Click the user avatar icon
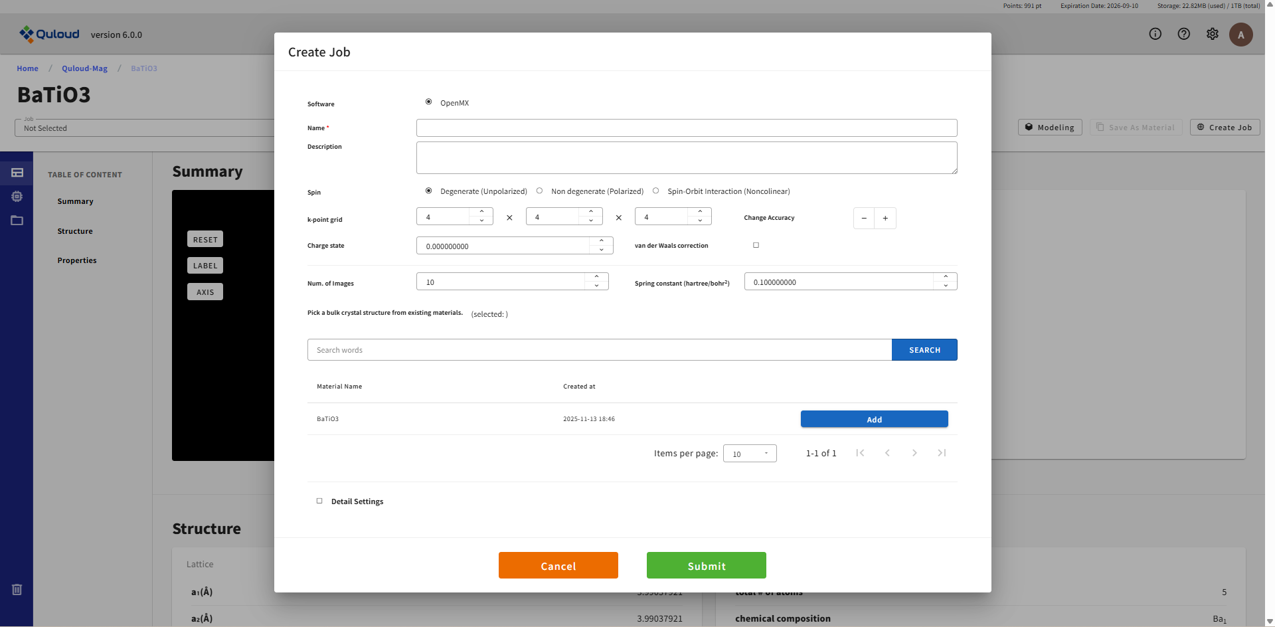The height and width of the screenshot is (627, 1275). 1240,35
